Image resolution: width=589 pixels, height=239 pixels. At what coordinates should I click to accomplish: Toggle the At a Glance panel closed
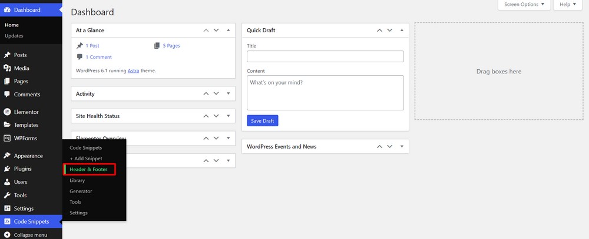pyautogui.click(x=229, y=30)
